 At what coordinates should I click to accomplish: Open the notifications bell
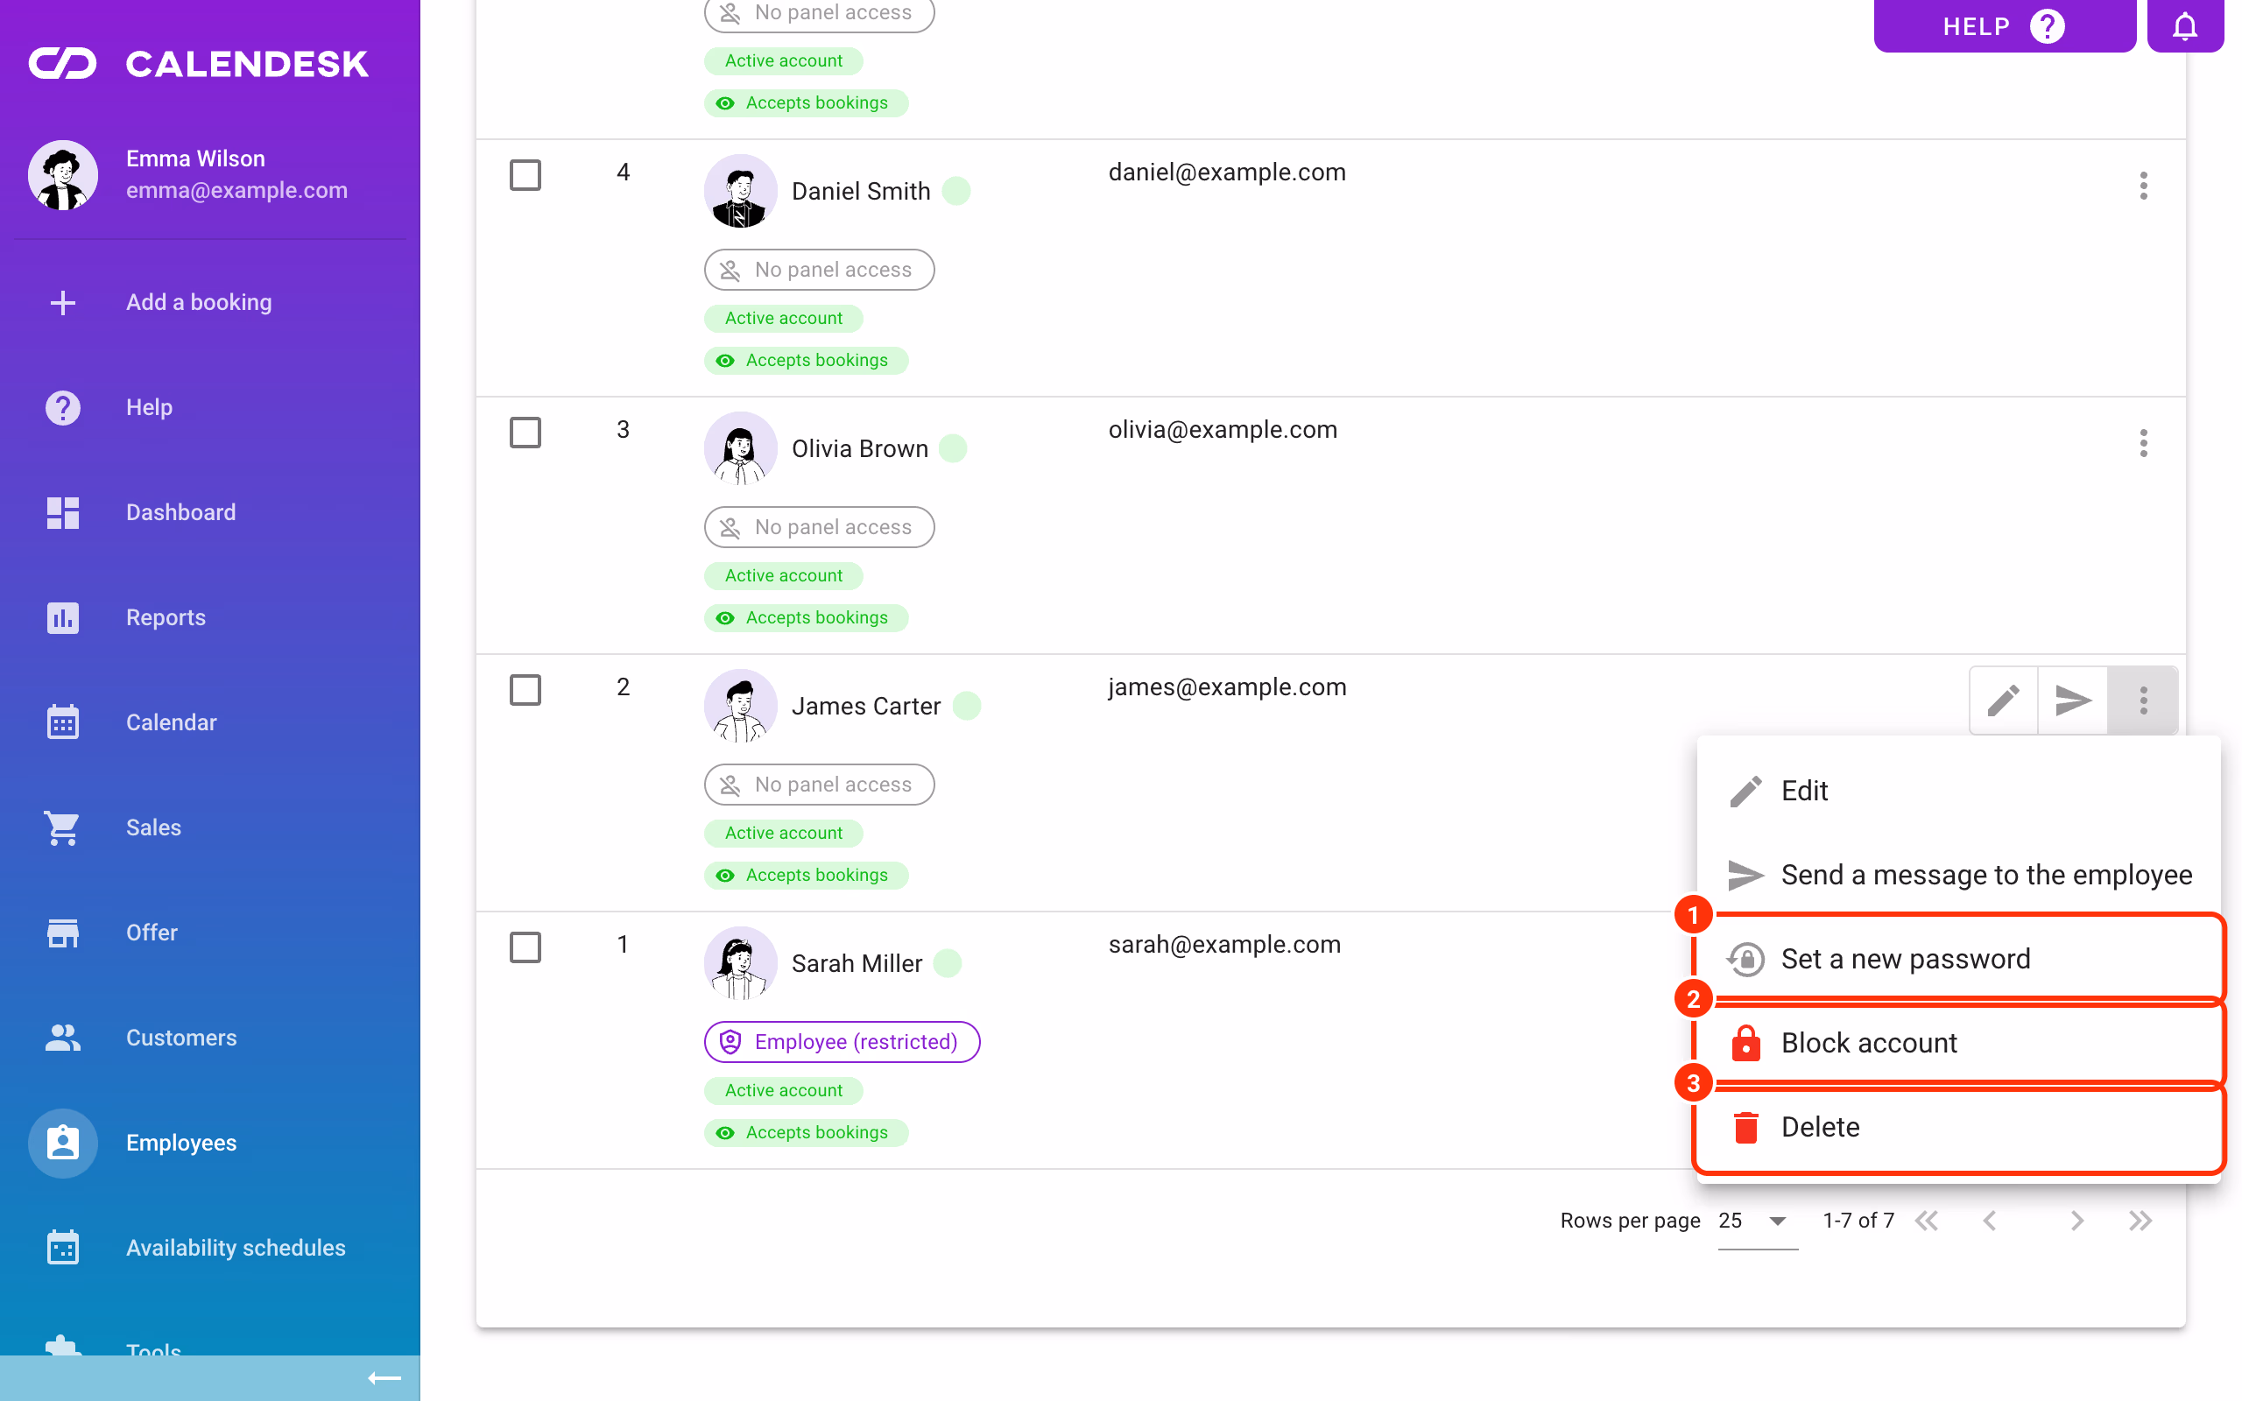tap(2184, 26)
